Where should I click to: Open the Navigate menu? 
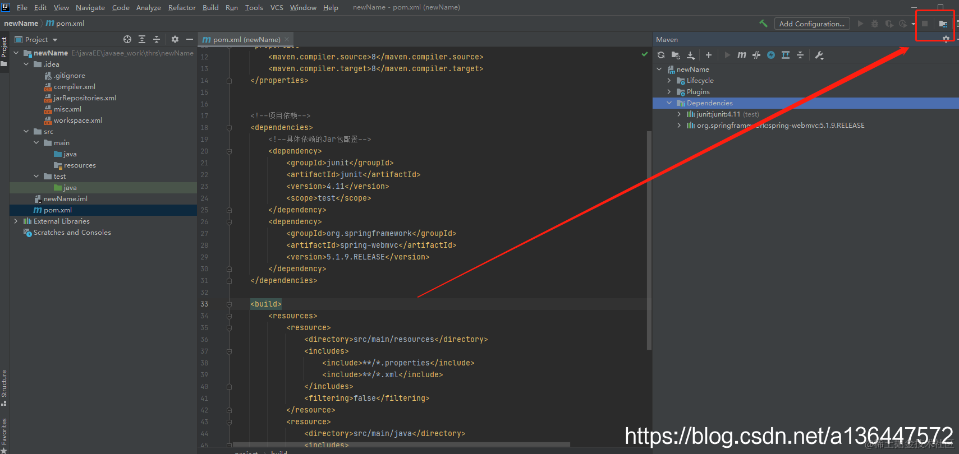[90, 7]
